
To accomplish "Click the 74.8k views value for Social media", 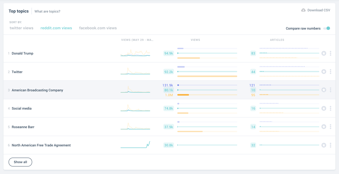I will click(x=169, y=109).
